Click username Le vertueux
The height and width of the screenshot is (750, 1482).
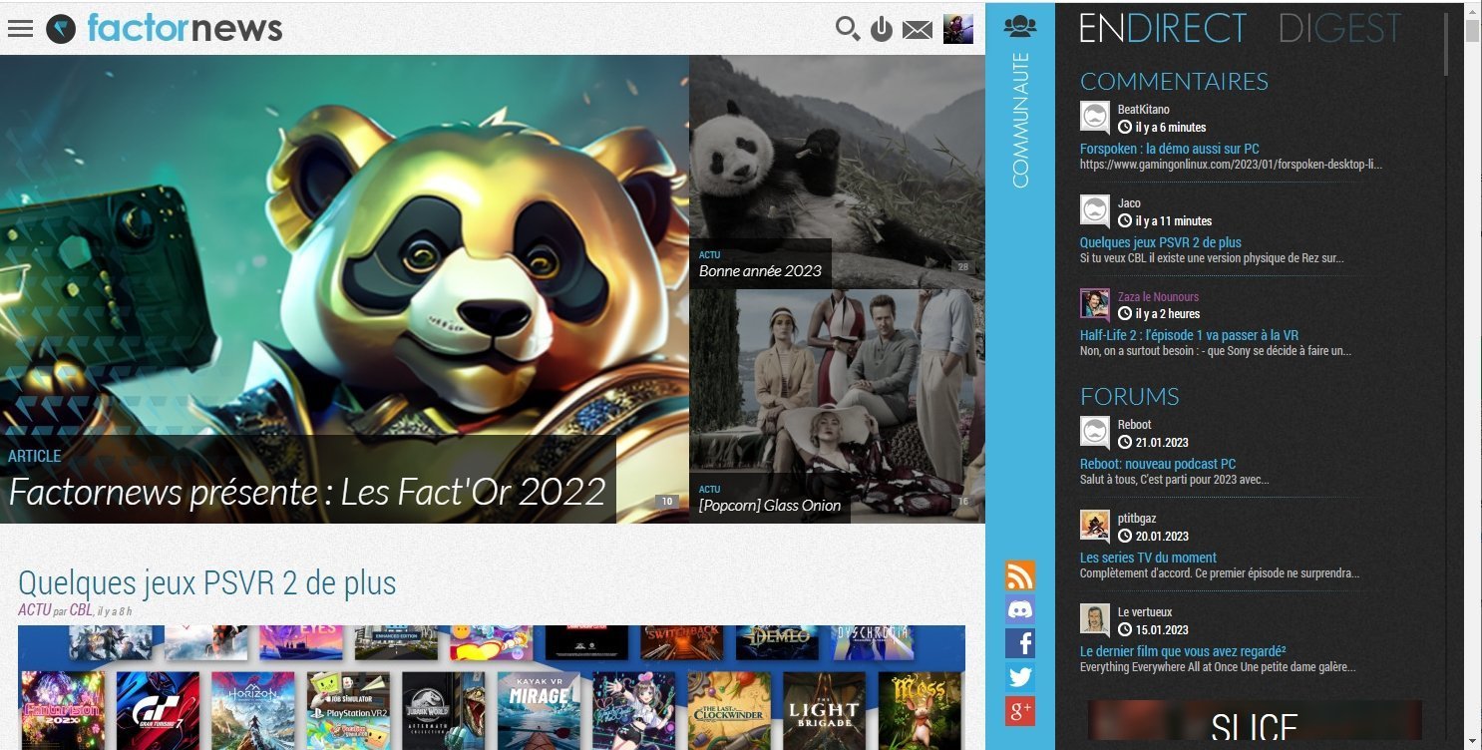click(1144, 612)
